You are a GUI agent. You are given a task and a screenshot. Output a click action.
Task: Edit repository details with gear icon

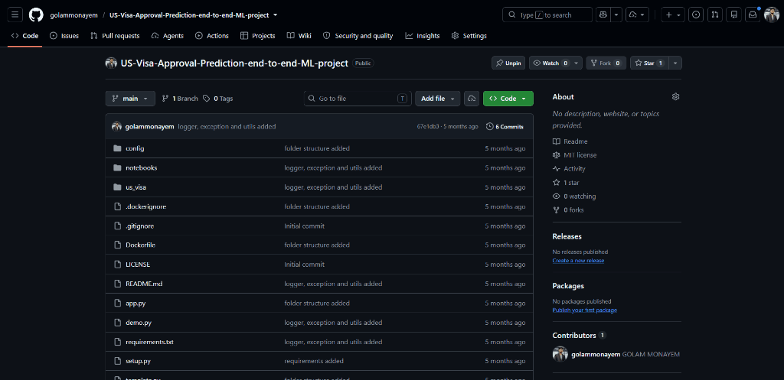[x=676, y=96]
